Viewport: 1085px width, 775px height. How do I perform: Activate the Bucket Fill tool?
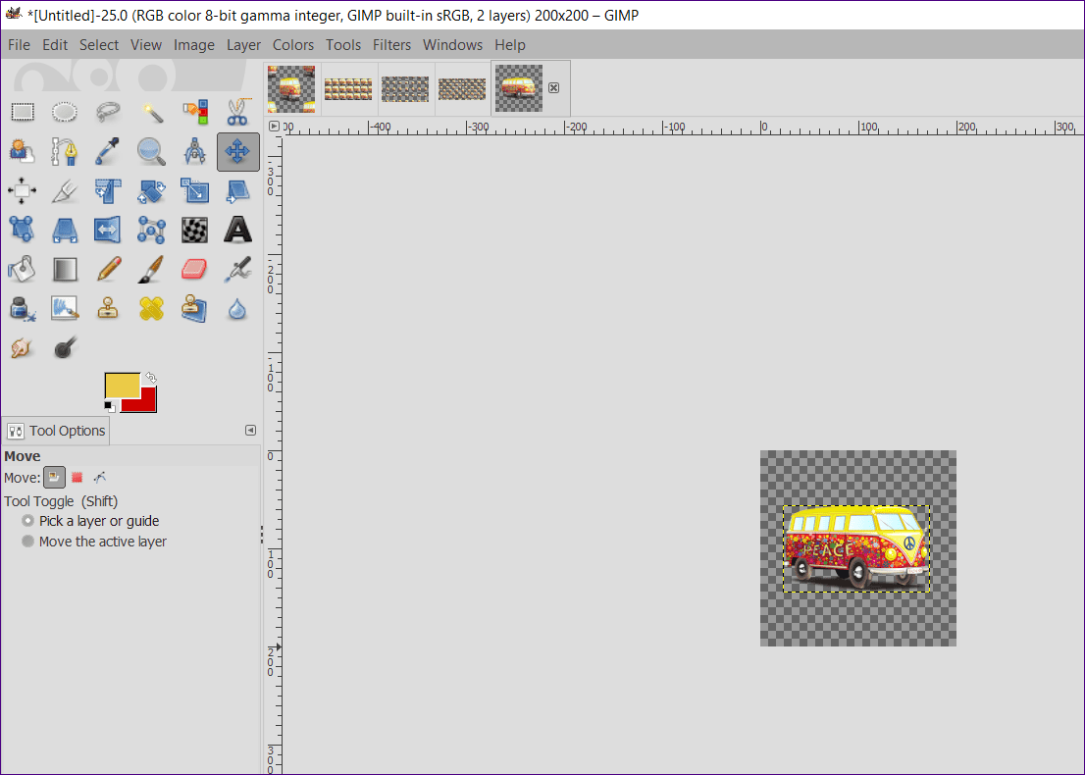pyautogui.click(x=23, y=269)
